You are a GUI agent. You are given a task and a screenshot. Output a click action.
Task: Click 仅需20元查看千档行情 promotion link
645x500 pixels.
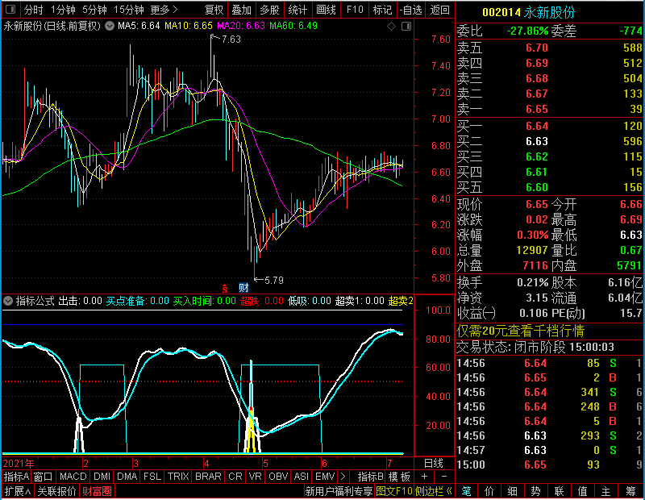coord(520,331)
